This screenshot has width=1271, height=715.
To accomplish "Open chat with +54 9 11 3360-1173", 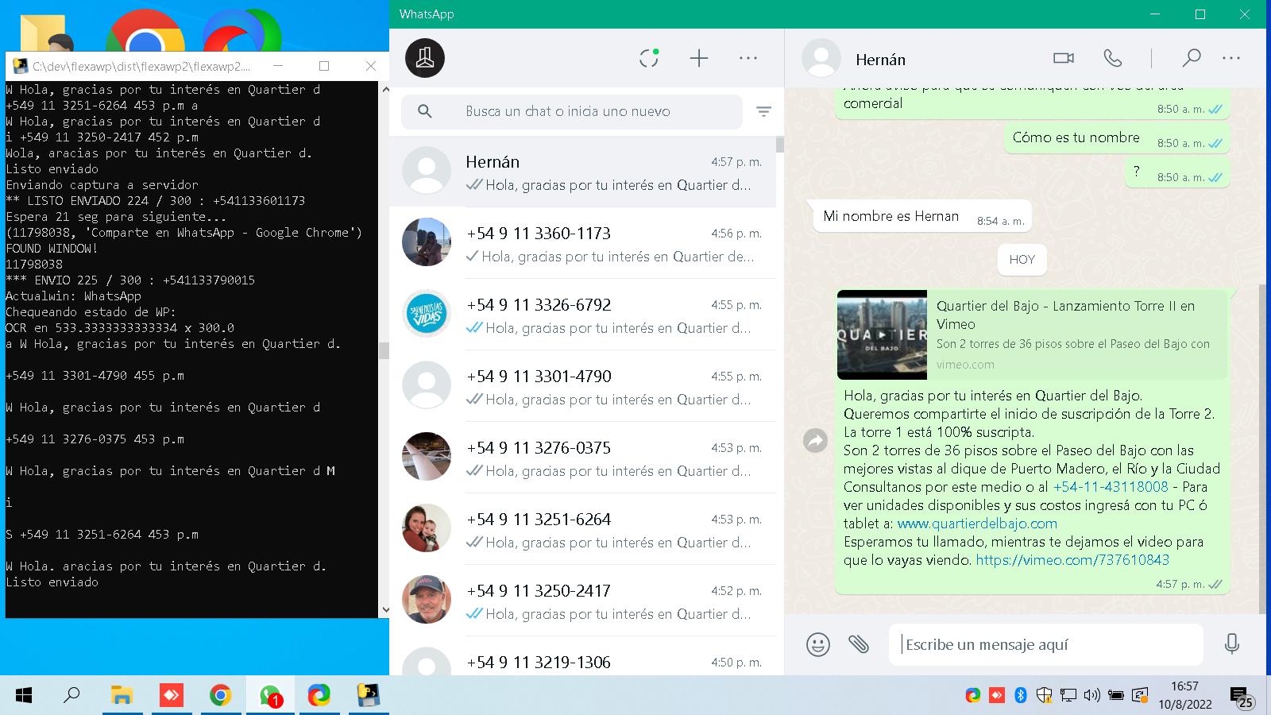I will 582,243.
